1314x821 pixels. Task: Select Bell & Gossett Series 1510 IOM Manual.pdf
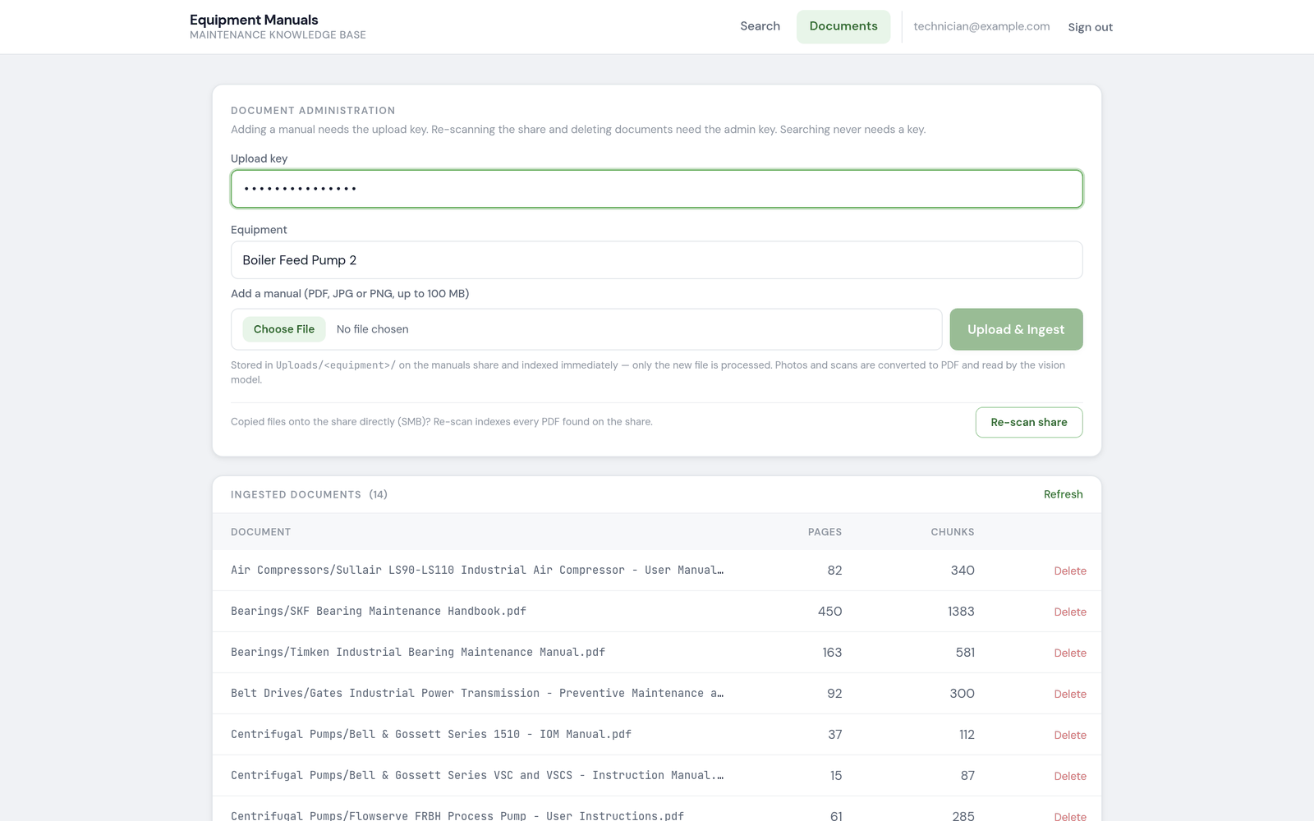(431, 734)
